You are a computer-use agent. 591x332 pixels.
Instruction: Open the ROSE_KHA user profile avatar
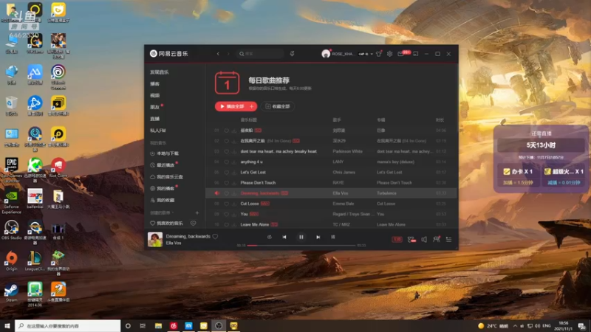326,54
